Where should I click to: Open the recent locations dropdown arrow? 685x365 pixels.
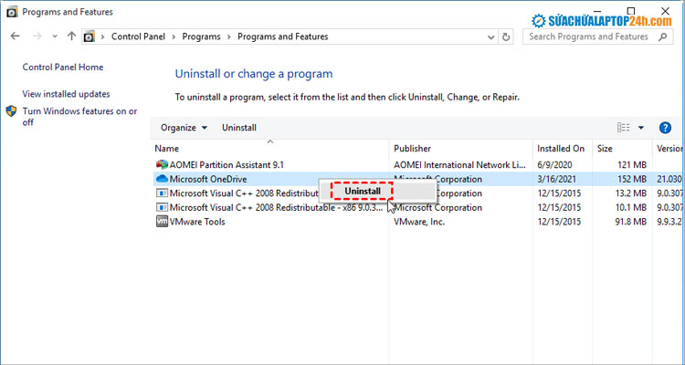[55, 36]
